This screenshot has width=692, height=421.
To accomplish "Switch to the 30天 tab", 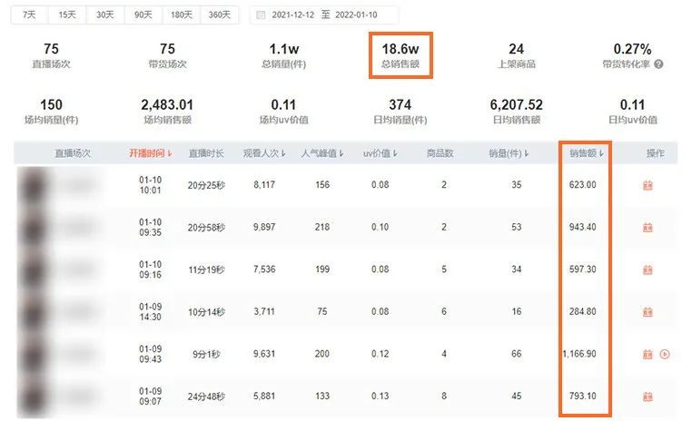I will click(x=105, y=15).
